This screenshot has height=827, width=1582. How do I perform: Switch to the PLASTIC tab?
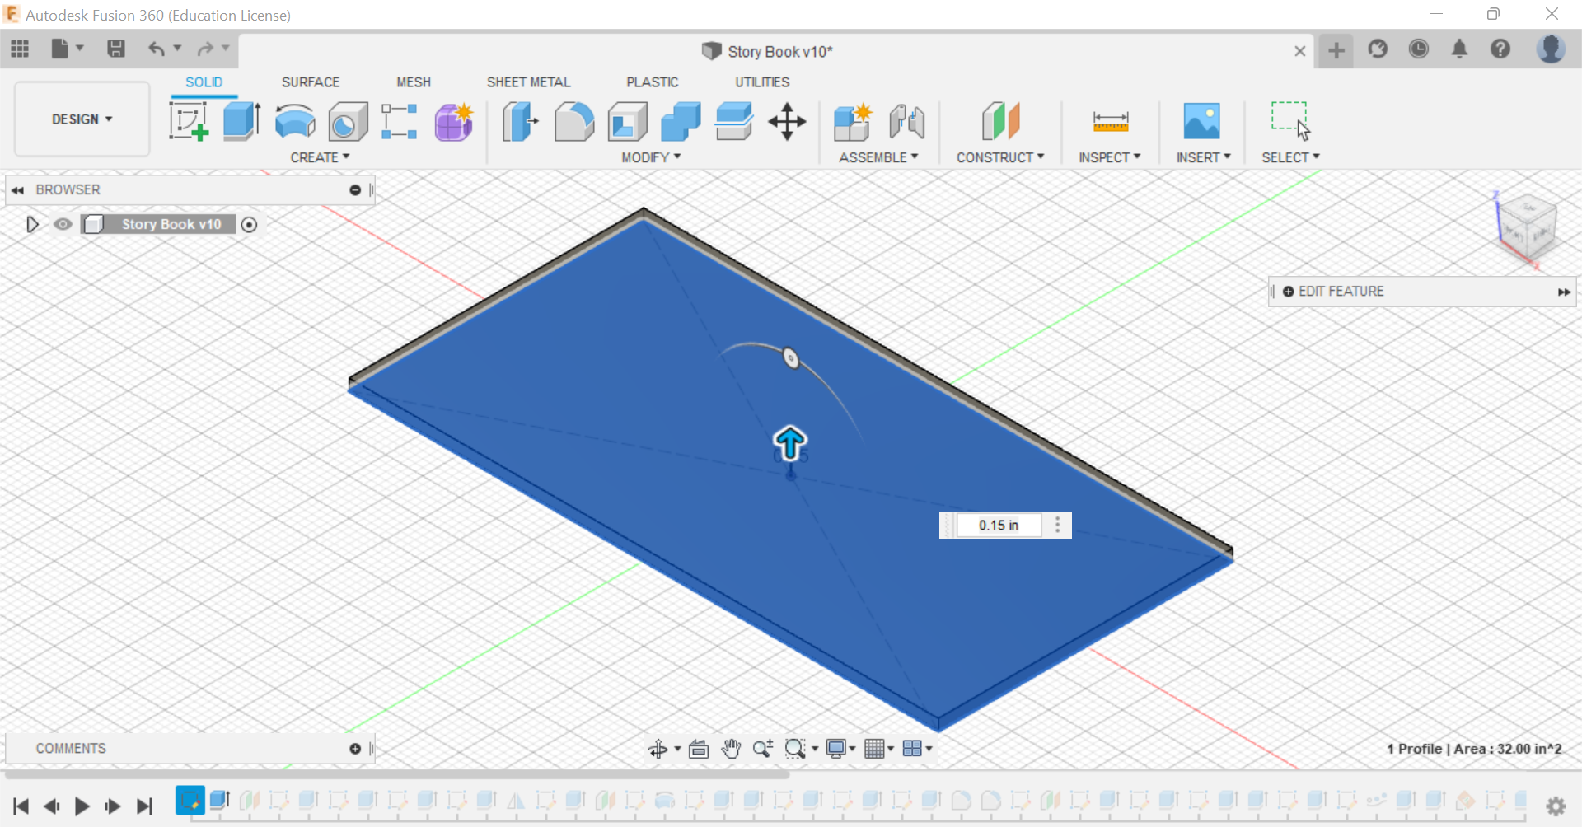point(653,82)
